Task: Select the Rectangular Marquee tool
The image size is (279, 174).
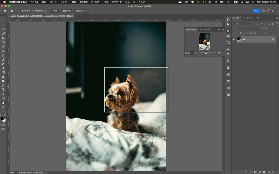Action: click(x=3, y=25)
